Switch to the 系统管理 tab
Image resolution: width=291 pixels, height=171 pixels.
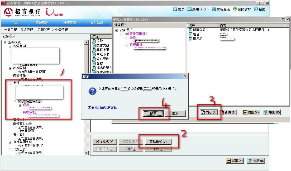42,23
